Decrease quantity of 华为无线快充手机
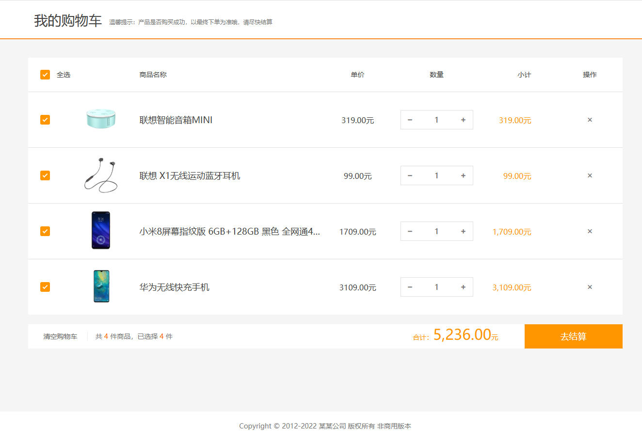Screen dimensions: 642x444 [x=410, y=287]
